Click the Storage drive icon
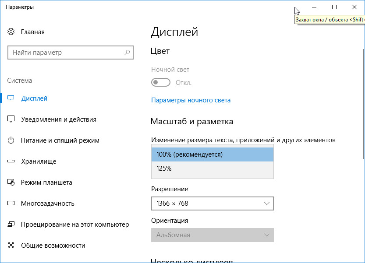The width and height of the screenshot is (365, 263). tap(11, 161)
